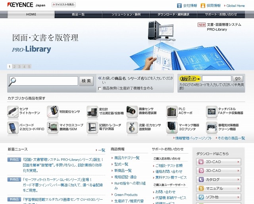Open the 価格お問い合わせ link
Screen dimensions: 254x204
[169, 171]
